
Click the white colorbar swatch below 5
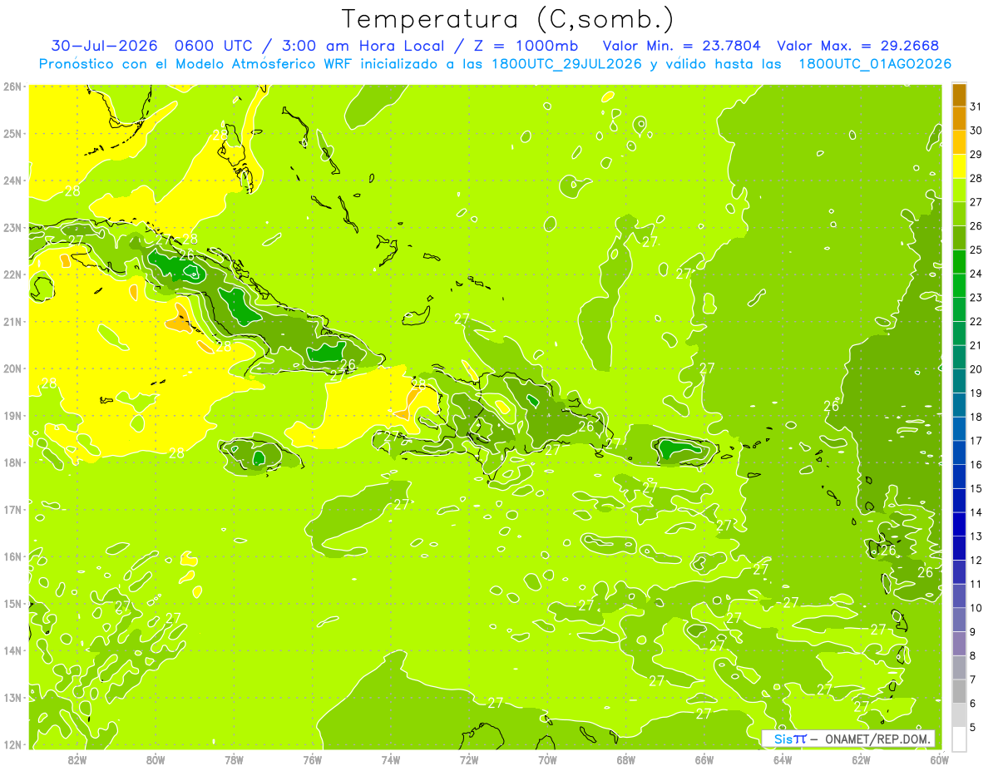pos(959,739)
